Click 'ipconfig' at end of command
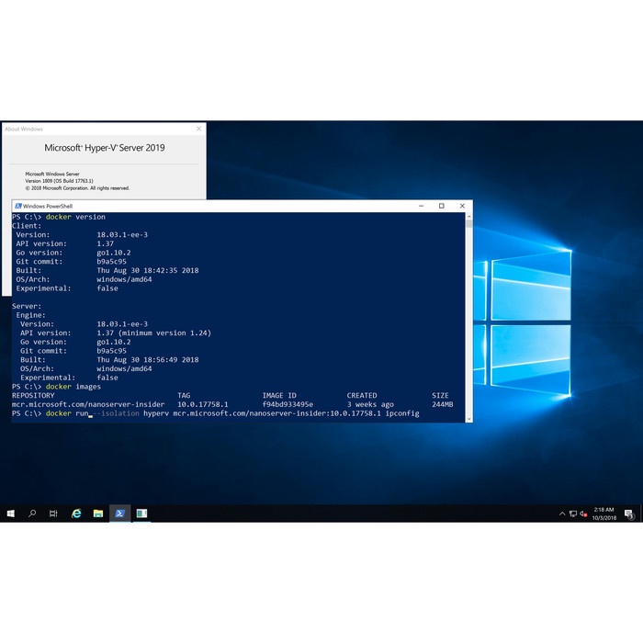 click(x=402, y=413)
